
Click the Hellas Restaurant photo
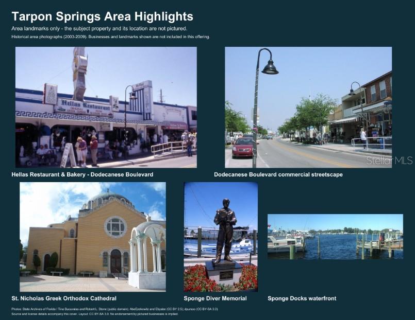[106, 107]
